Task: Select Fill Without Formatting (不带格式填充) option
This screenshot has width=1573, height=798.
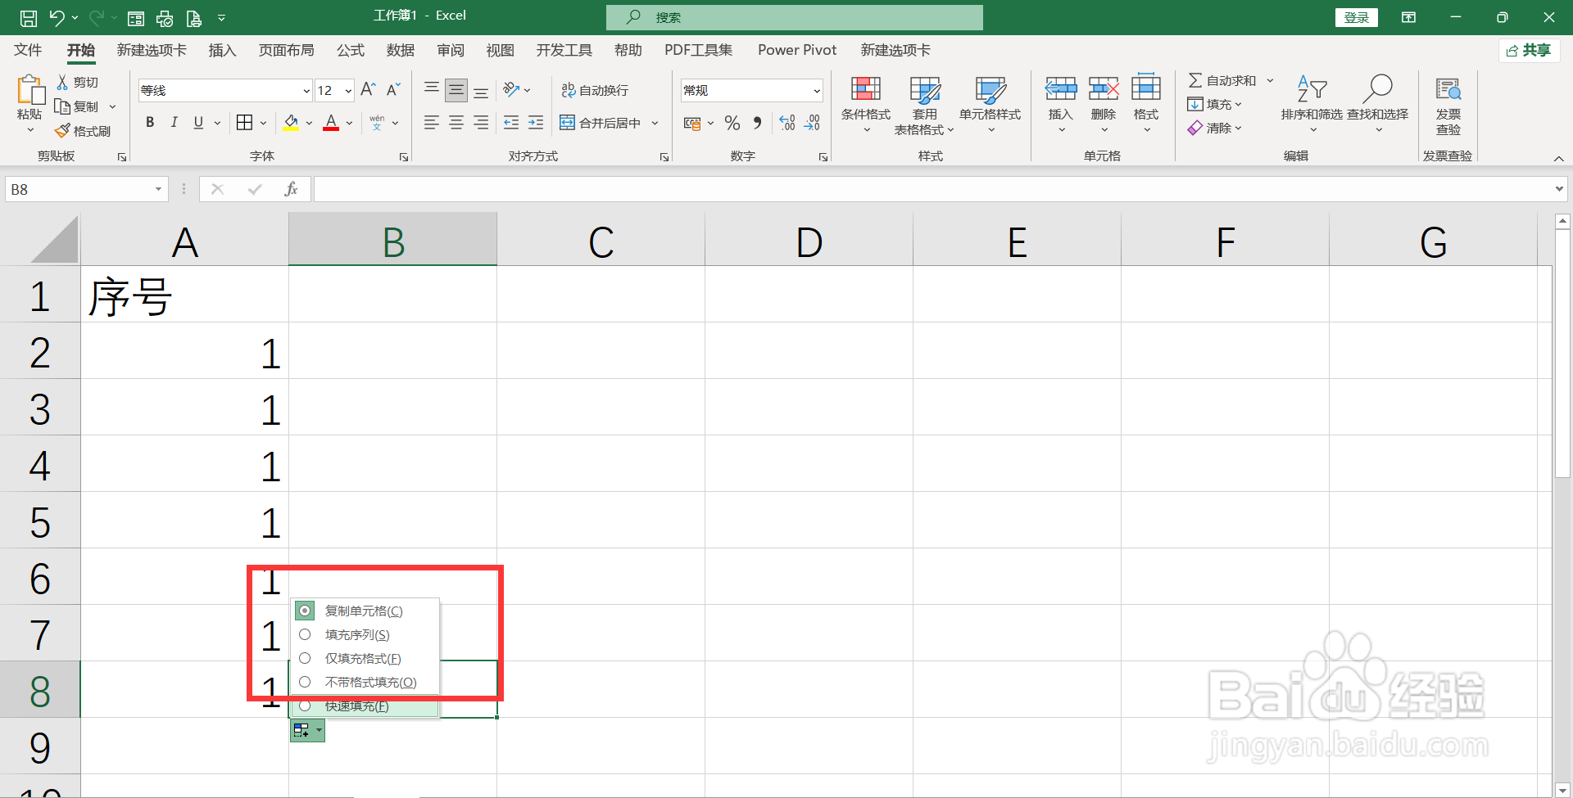Action: click(x=305, y=682)
